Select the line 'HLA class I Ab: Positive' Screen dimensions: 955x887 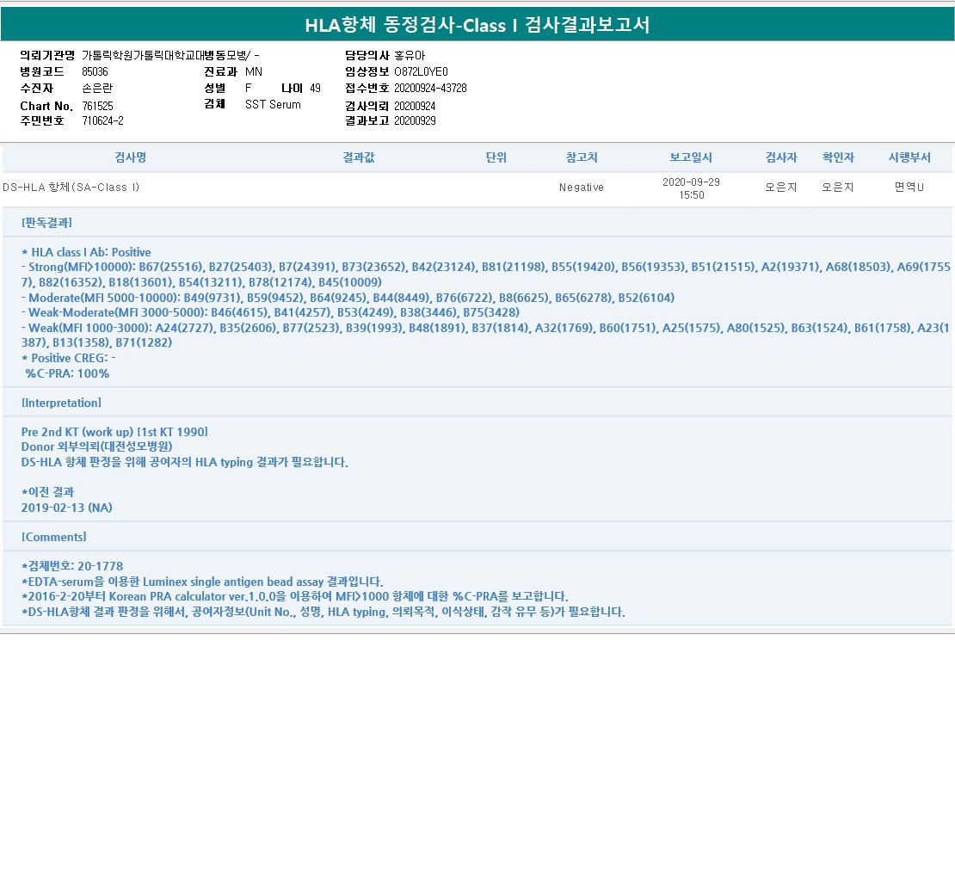(x=87, y=252)
